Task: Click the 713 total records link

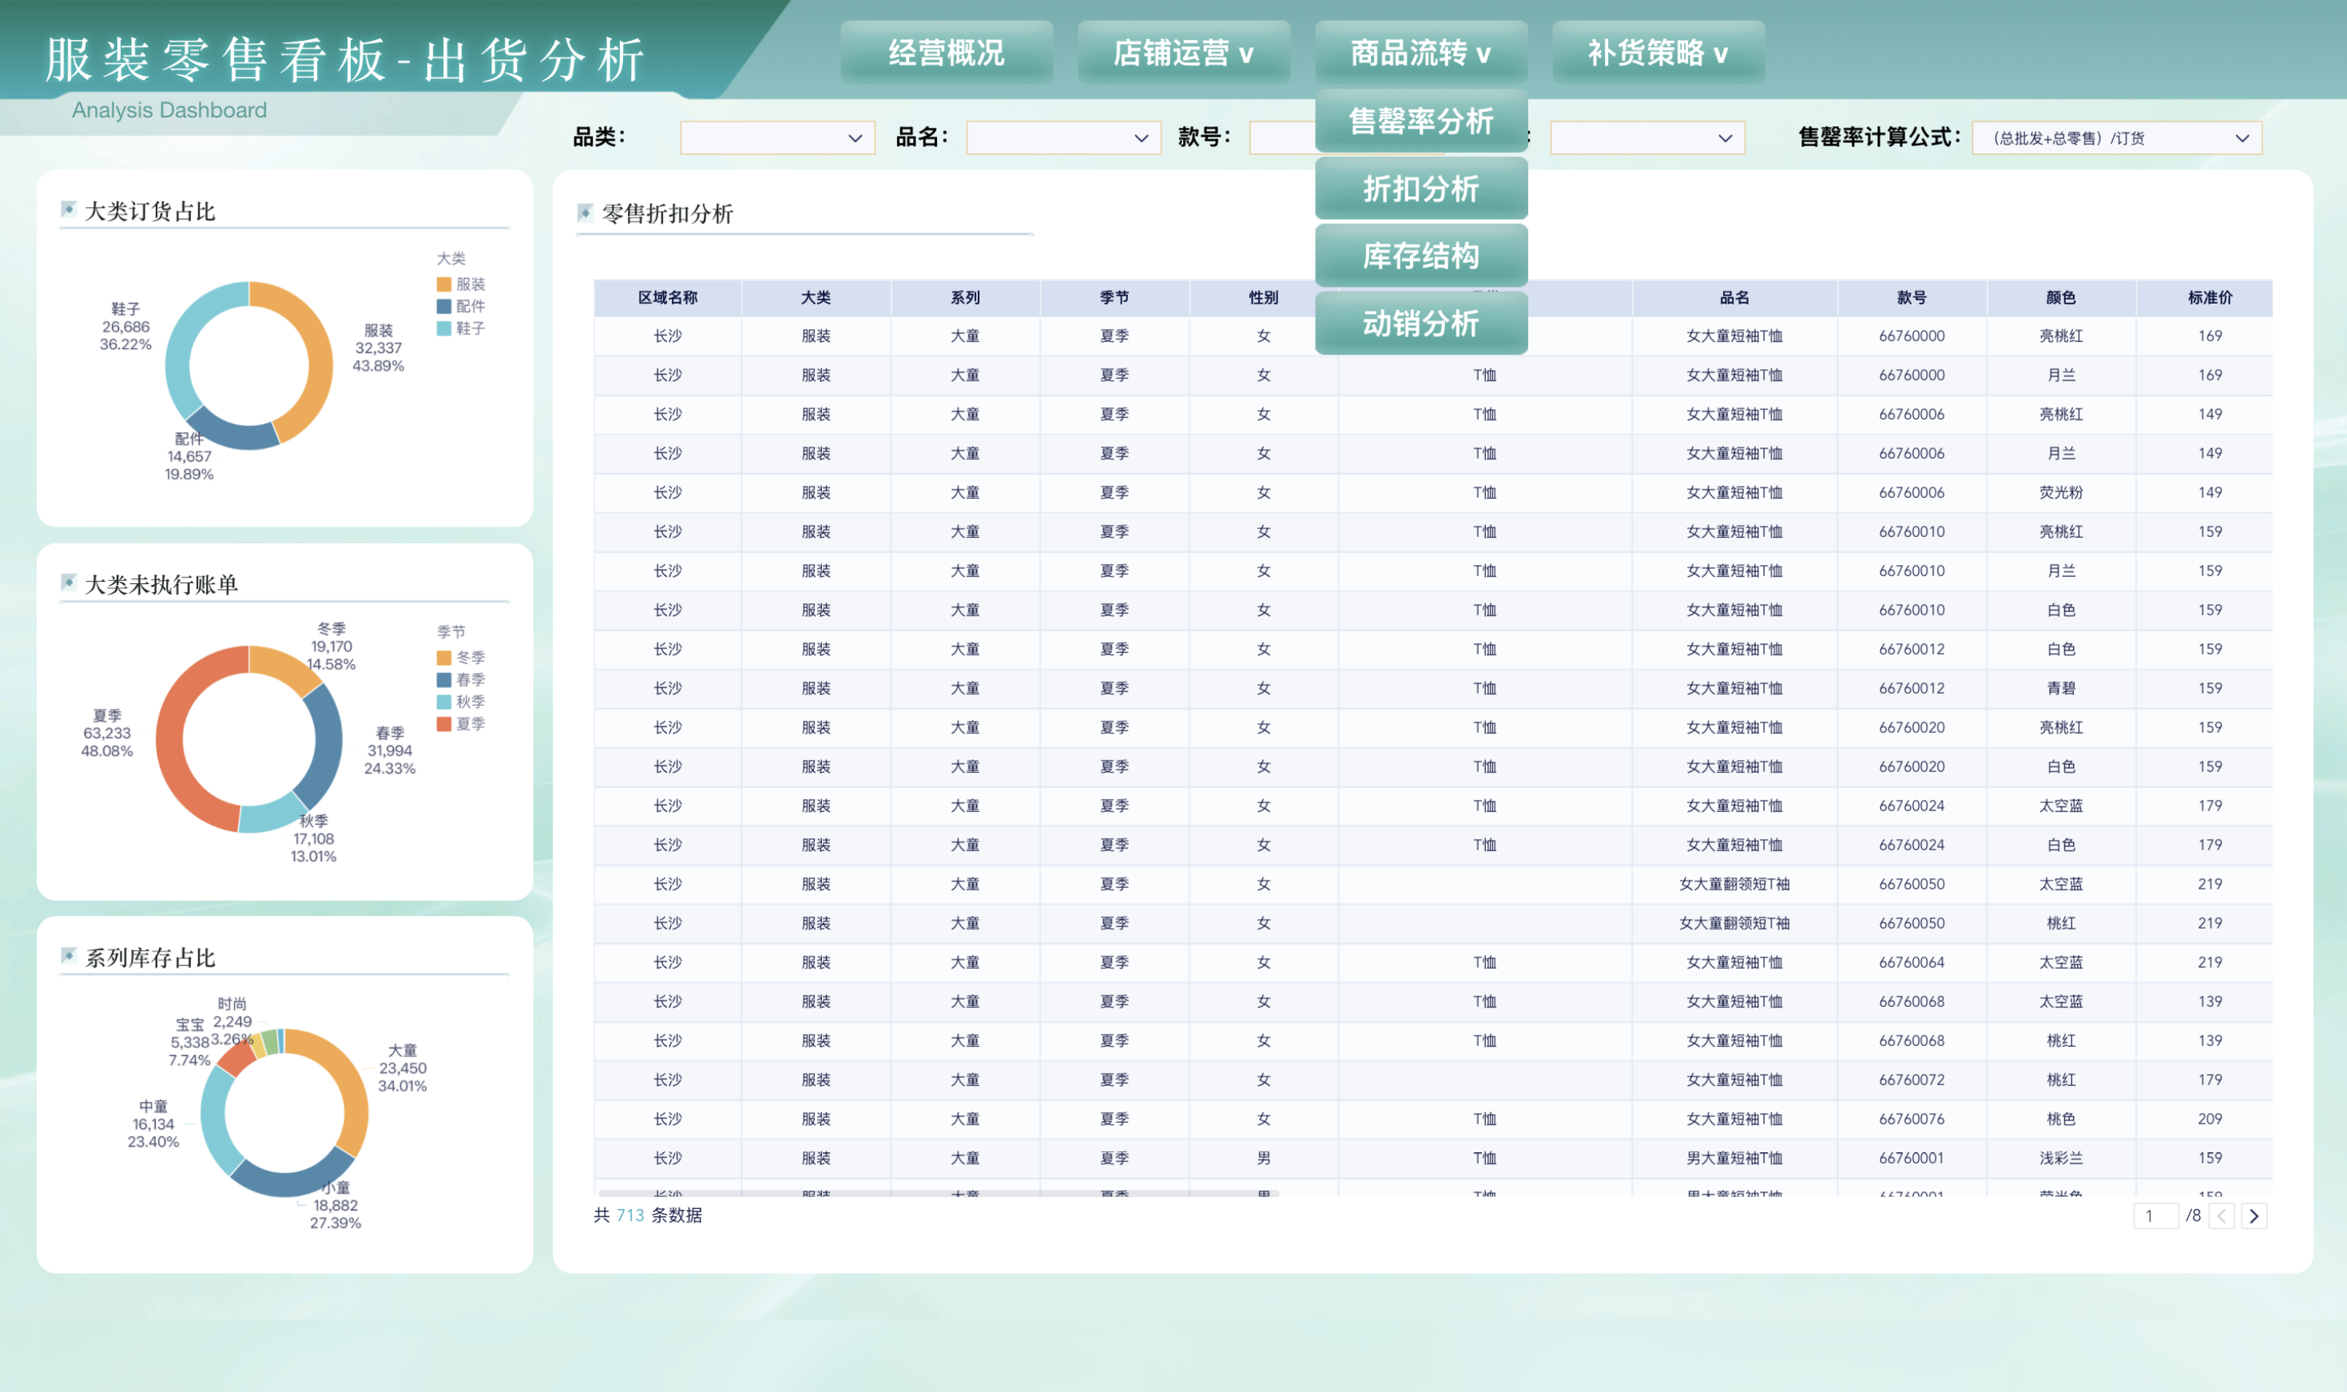Action: pyautogui.click(x=629, y=1215)
